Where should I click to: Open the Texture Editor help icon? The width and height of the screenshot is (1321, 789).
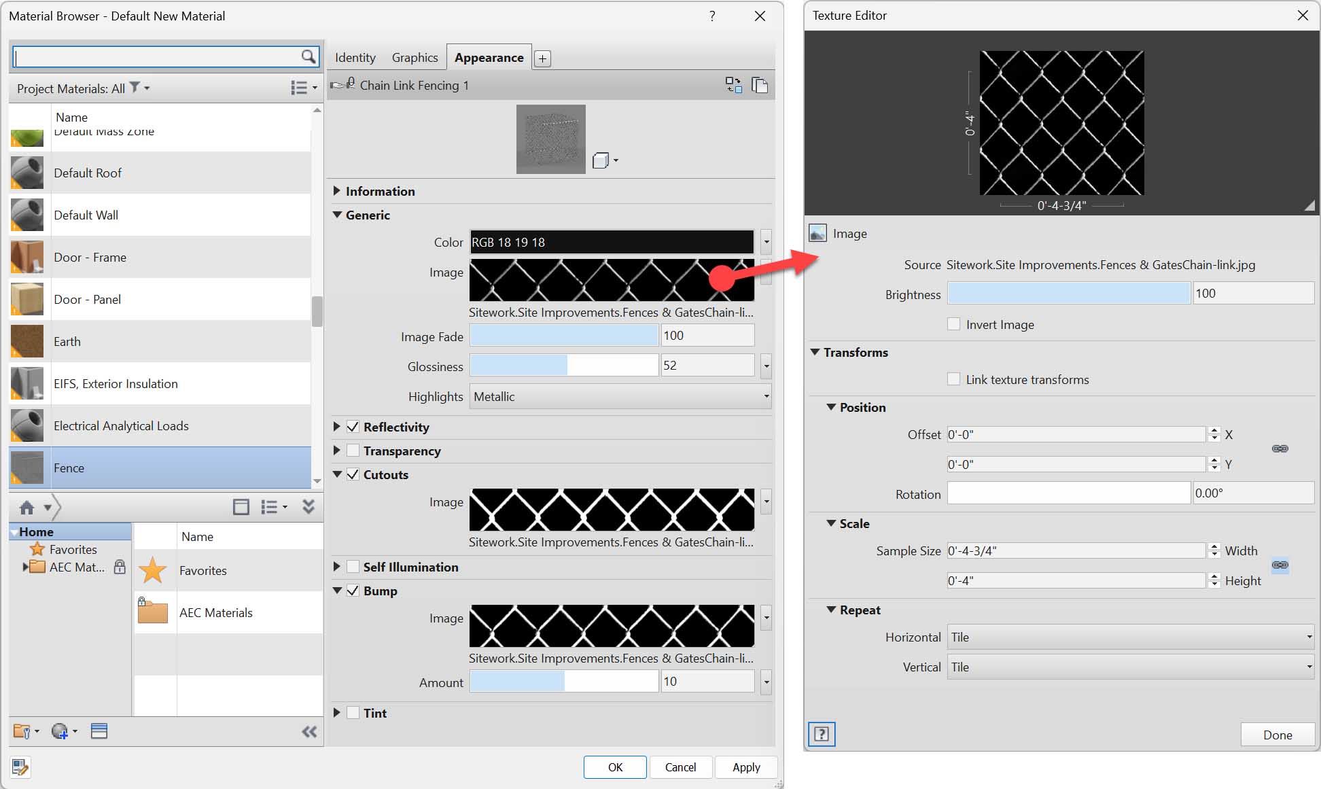pos(822,735)
